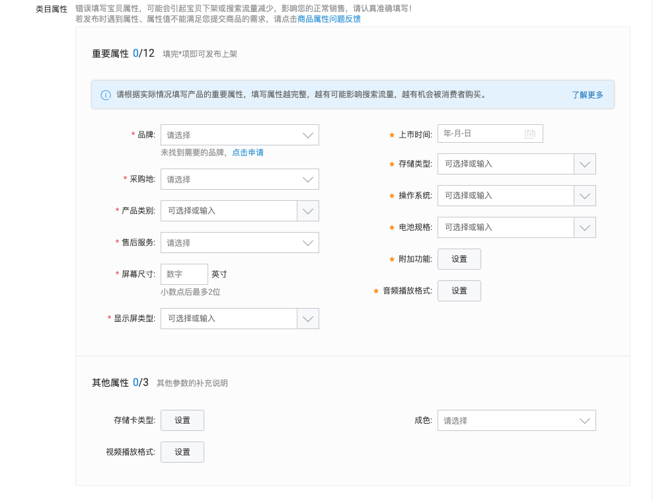
Task: Open the 售后服务 dropdown
Action: (240, 242)
